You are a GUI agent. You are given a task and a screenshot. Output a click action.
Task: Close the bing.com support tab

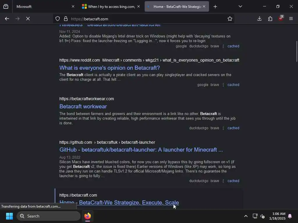pos(139,6)
